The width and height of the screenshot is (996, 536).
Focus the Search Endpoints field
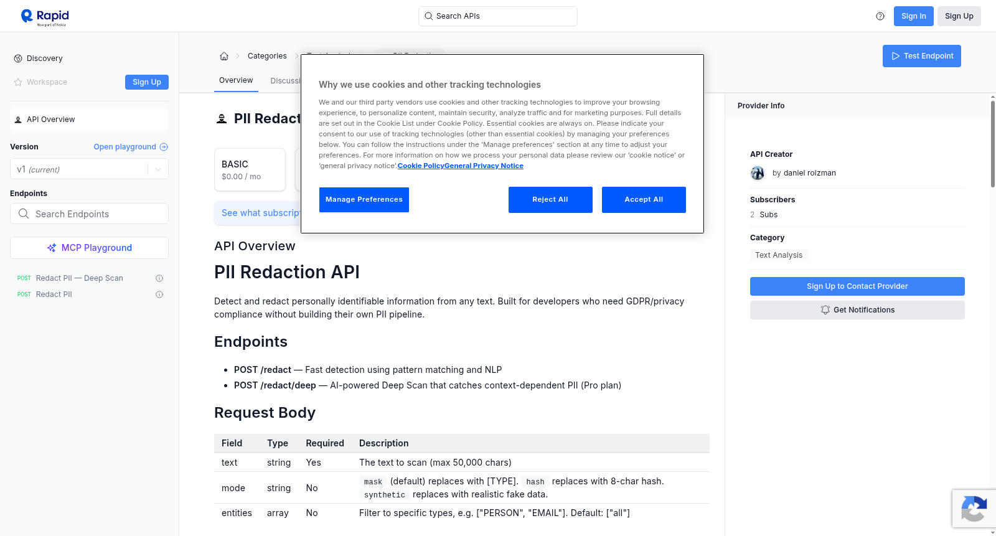89,214
